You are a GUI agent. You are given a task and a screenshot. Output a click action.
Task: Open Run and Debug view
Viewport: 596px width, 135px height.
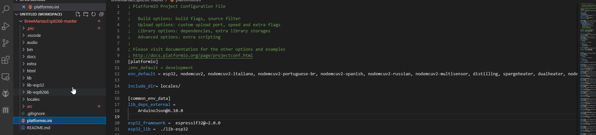6,26
